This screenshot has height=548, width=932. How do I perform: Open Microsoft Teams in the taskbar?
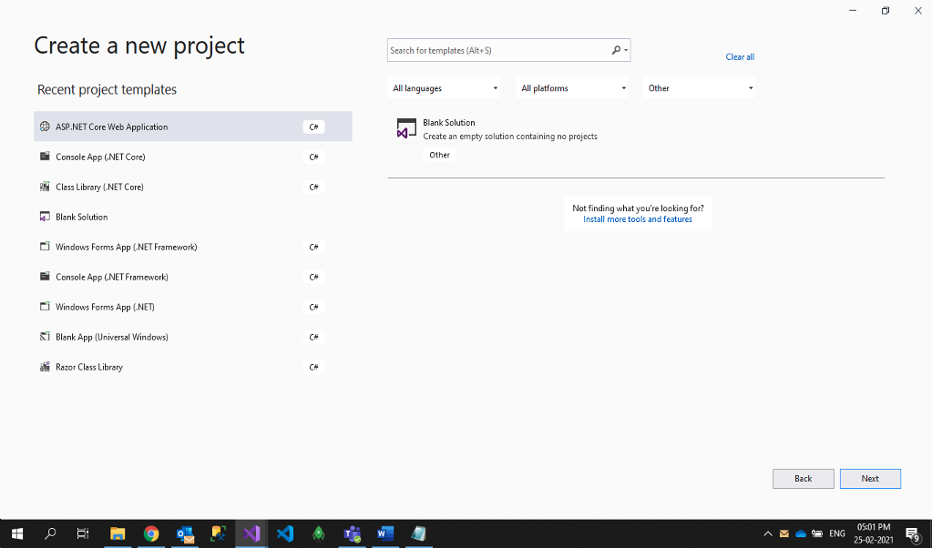coord(352,533)
